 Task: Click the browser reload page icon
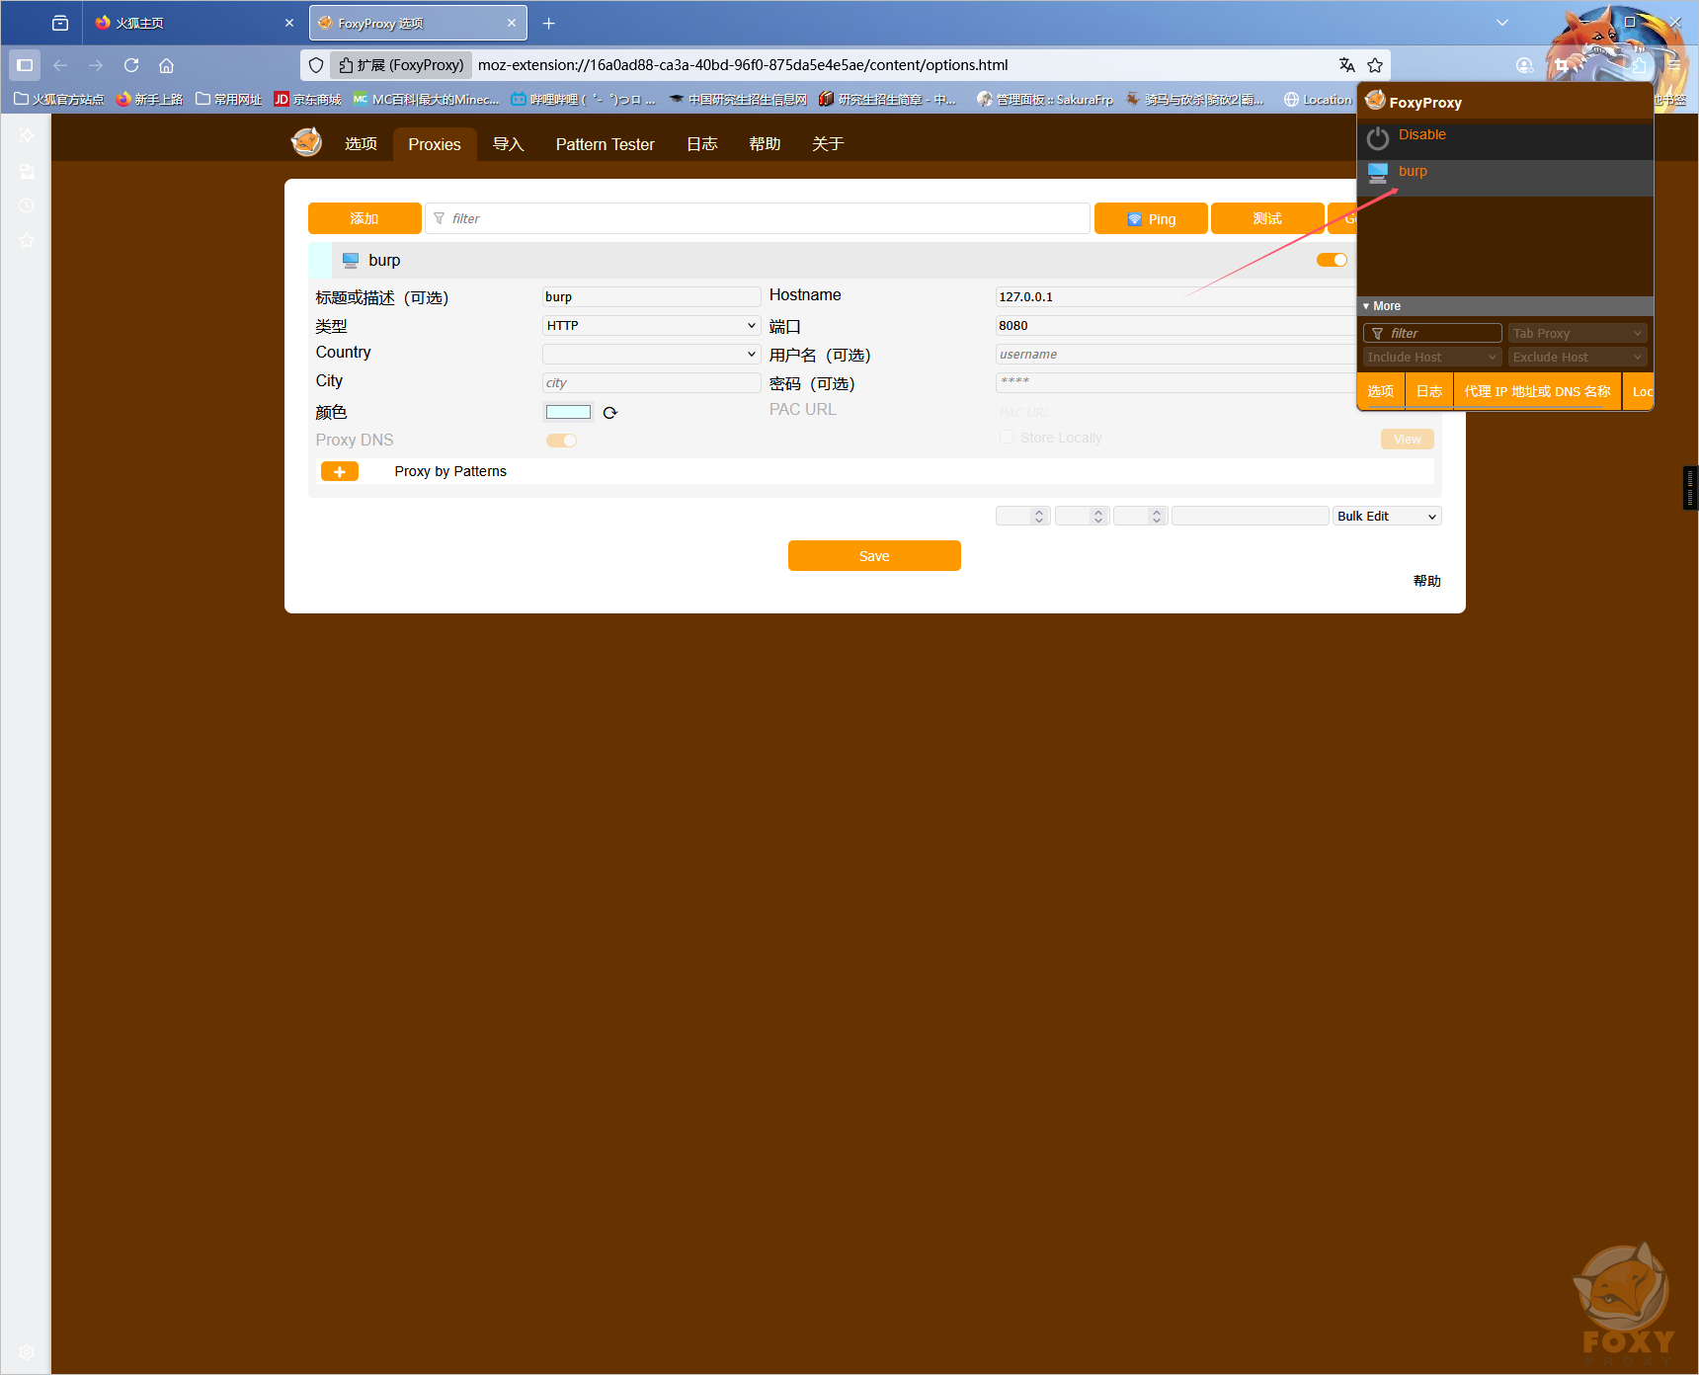click(131, 65)
